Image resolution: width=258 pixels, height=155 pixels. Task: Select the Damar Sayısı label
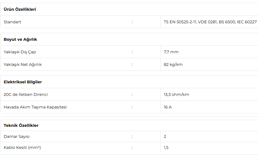tap(17, 137)
